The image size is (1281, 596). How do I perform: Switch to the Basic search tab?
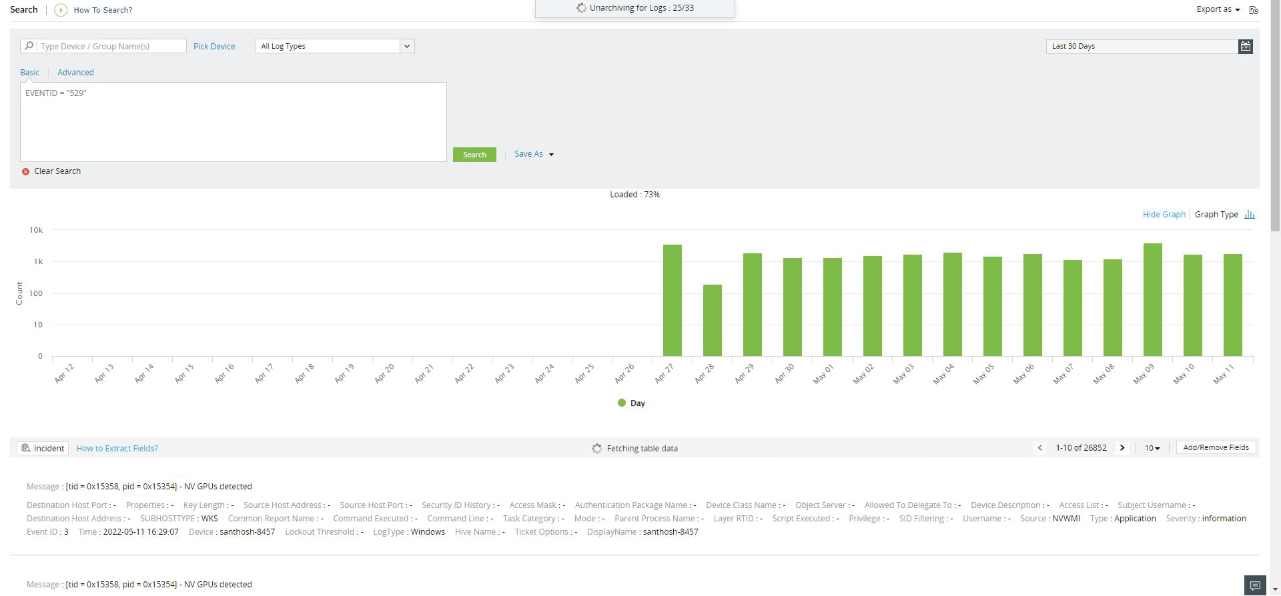coord(29,72)
